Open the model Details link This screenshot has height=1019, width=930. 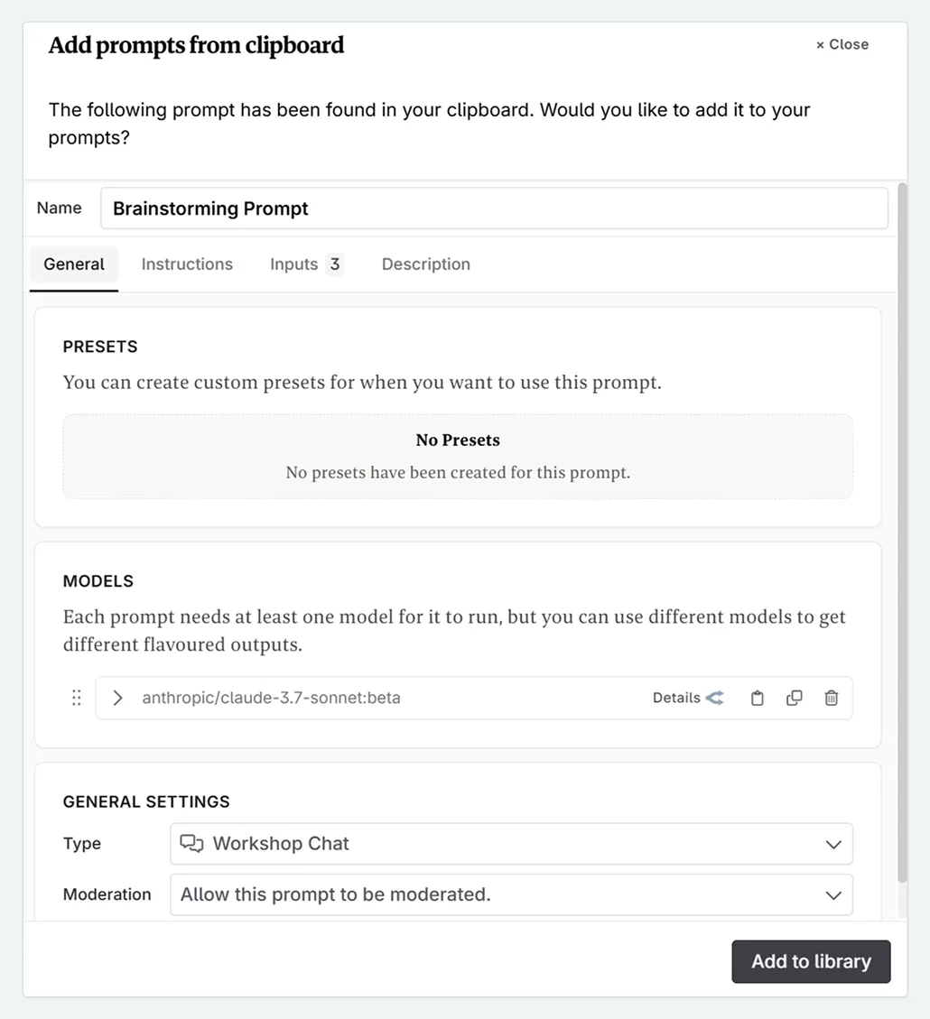(675, 698)
